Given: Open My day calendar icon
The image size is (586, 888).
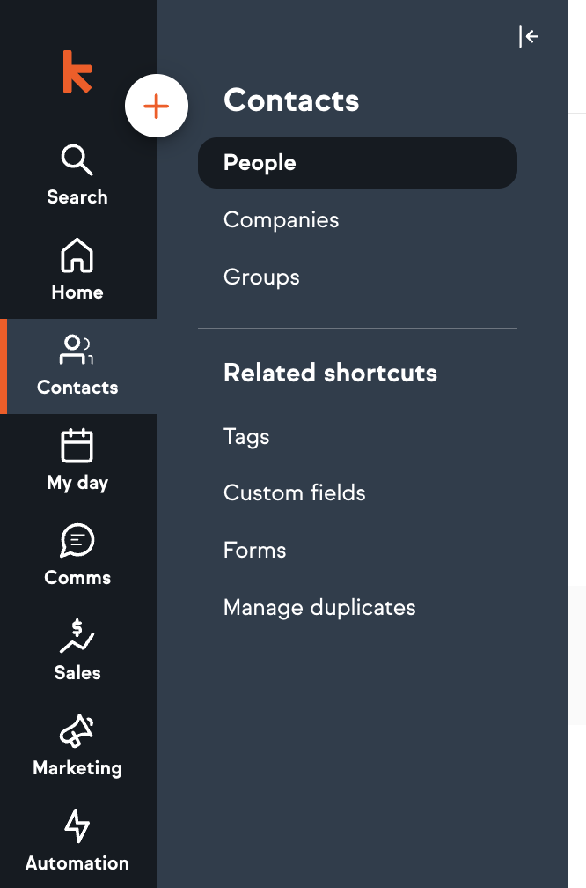Looking at the screenshot, I should 77,446.
